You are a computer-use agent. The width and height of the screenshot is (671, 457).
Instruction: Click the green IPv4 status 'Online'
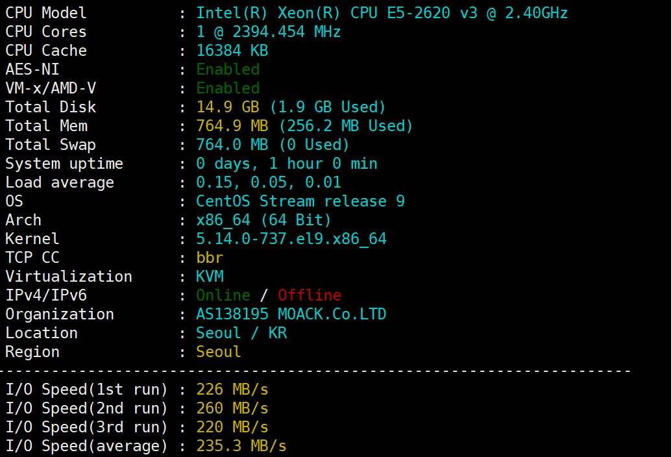[223, 295]
